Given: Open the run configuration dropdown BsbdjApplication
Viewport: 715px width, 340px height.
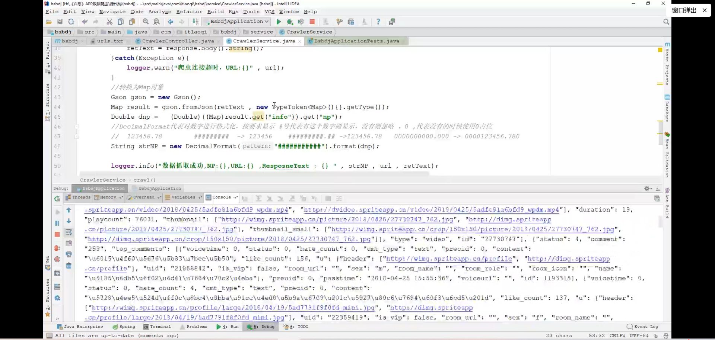Looking at the screenshot, I should (x=238, y=22).
